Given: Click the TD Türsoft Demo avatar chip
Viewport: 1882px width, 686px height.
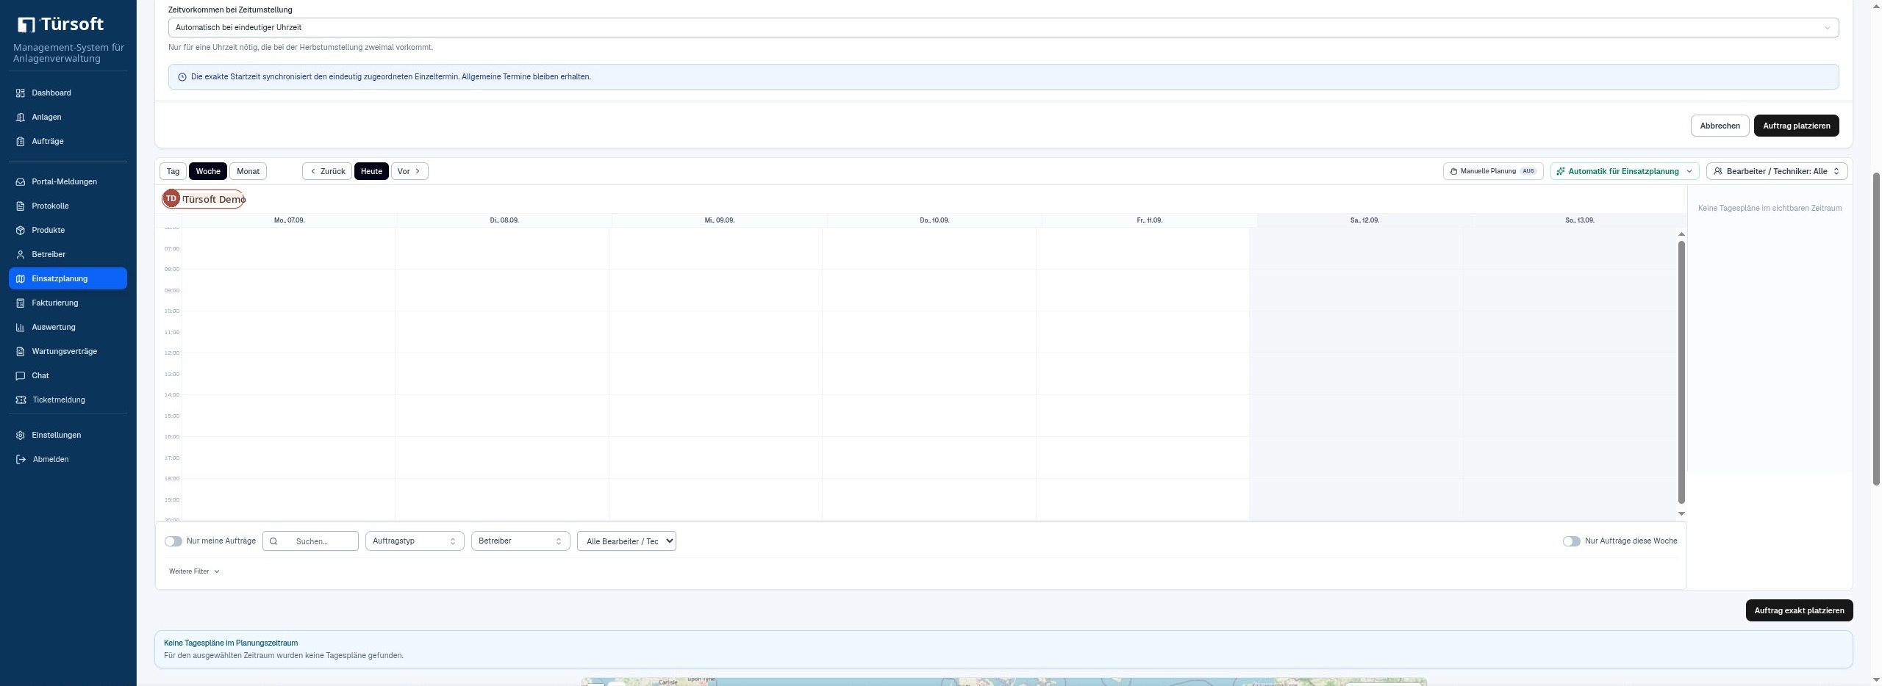Looking at the screenshot, I should coord(204,199).
